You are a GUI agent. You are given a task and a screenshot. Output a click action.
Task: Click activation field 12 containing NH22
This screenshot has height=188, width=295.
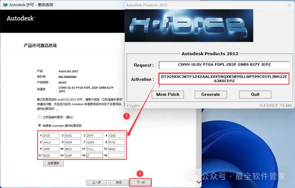point(116,149)
